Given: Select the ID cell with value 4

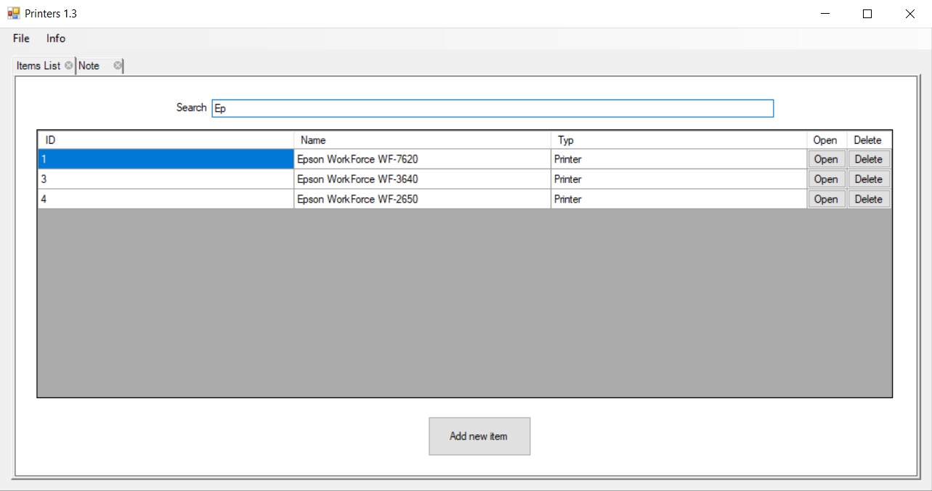Looking at the screenshot, I should (166, 199).
